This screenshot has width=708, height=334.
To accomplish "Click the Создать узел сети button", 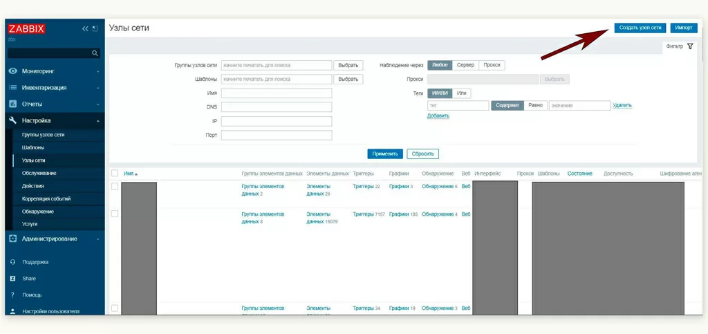I will click(640, 28).
